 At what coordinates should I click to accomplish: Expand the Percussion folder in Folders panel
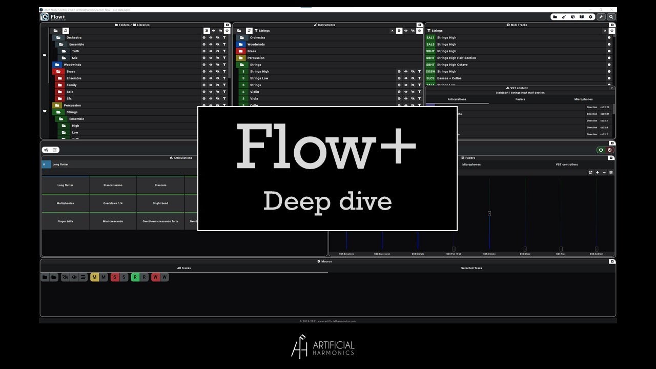point(56,106)
